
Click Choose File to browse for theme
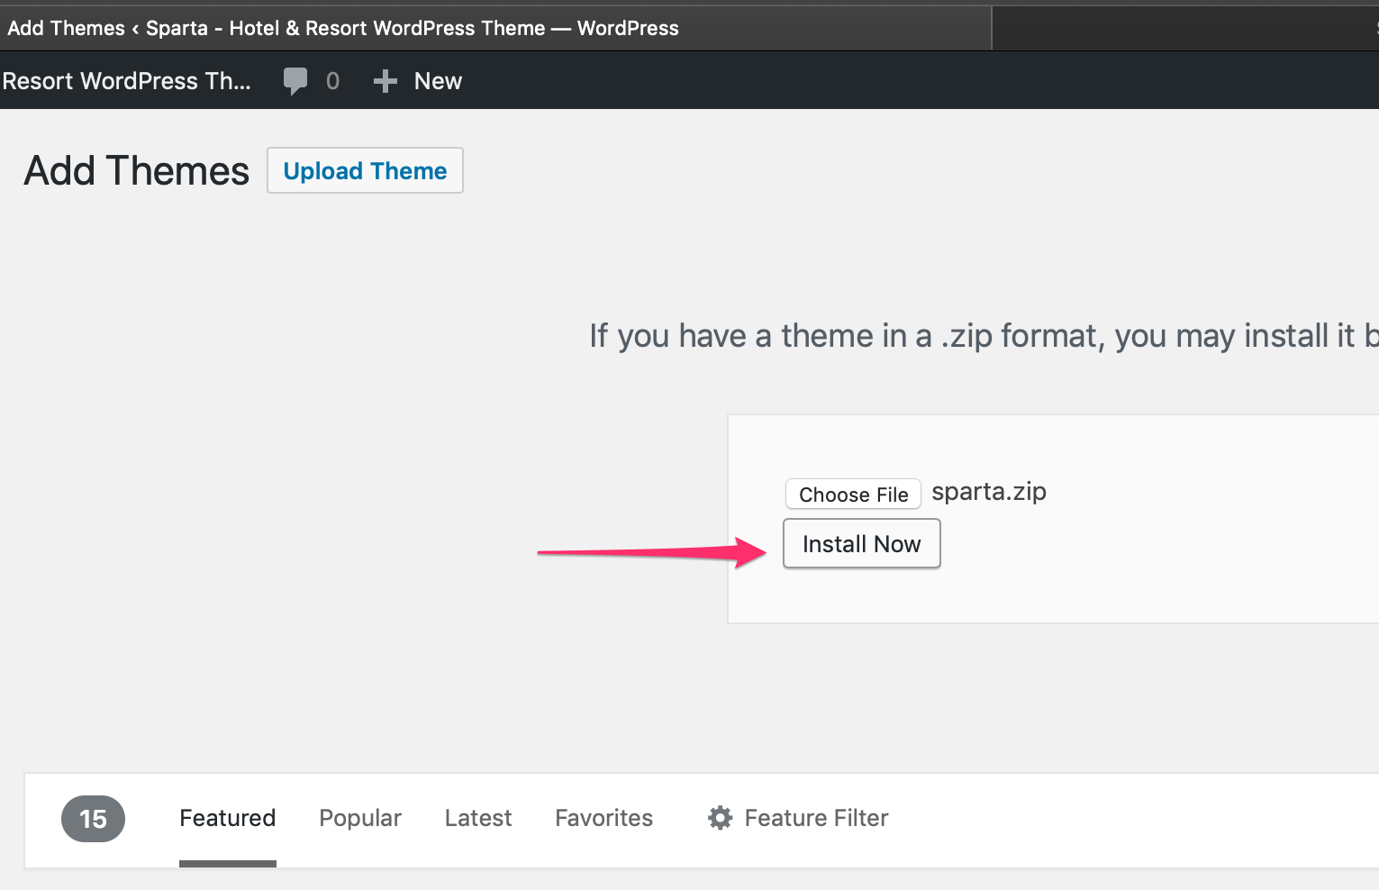853,495
